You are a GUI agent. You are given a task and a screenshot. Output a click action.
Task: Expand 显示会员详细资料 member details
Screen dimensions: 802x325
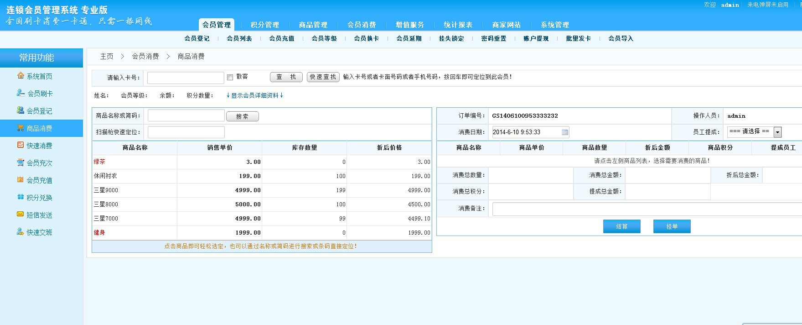(255, 95)
